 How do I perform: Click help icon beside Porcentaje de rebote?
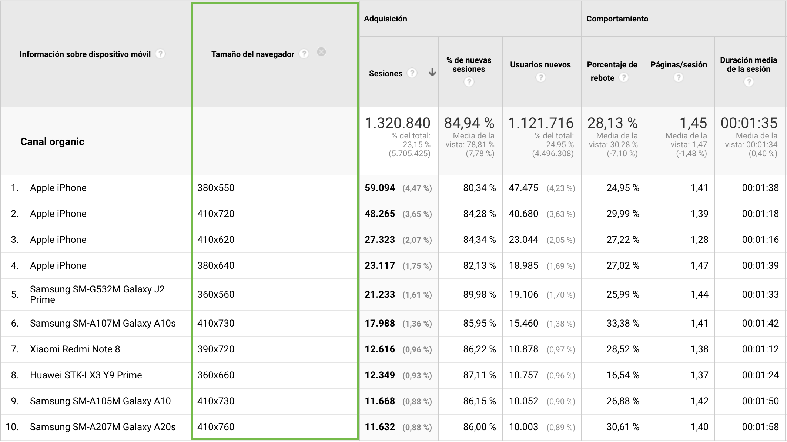tap(624, 77)
